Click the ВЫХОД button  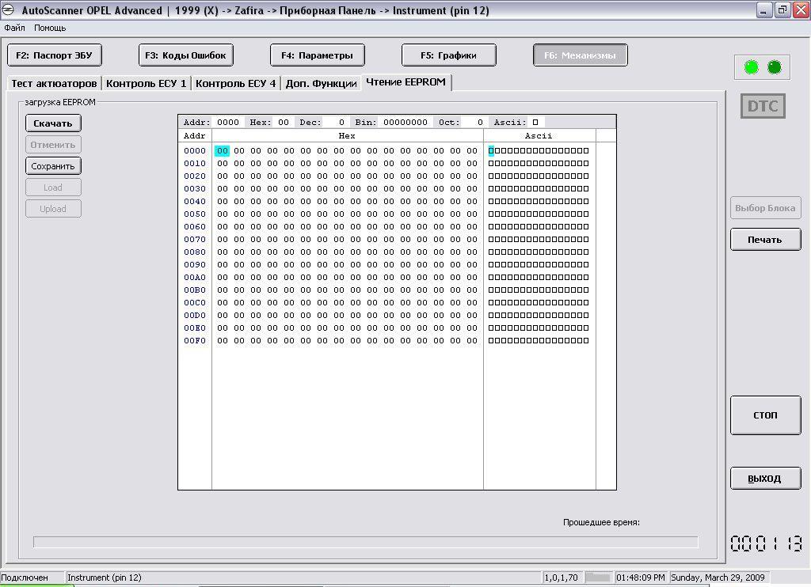pyautogui.click(x=764, y=479)
